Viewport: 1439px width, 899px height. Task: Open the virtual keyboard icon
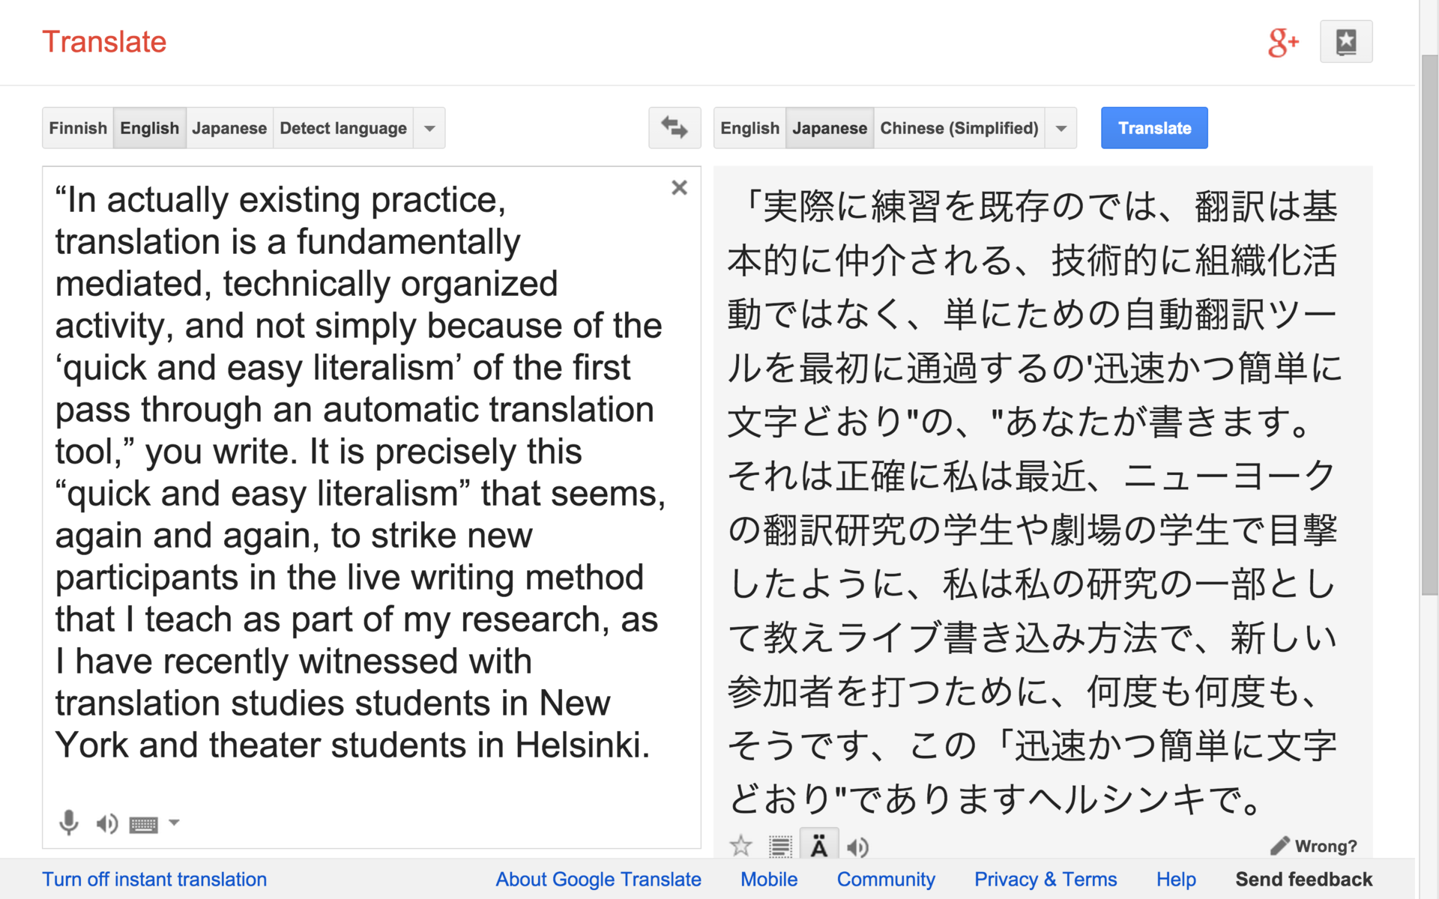point(143,825)
